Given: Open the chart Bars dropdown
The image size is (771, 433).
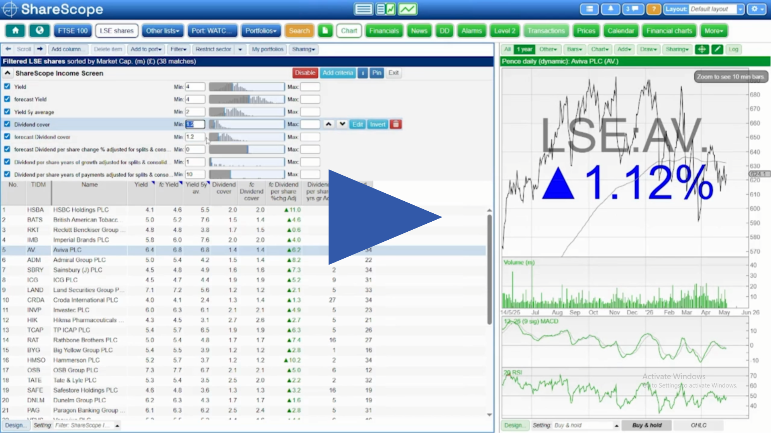Looking at the screenshot, I should 574,49.
